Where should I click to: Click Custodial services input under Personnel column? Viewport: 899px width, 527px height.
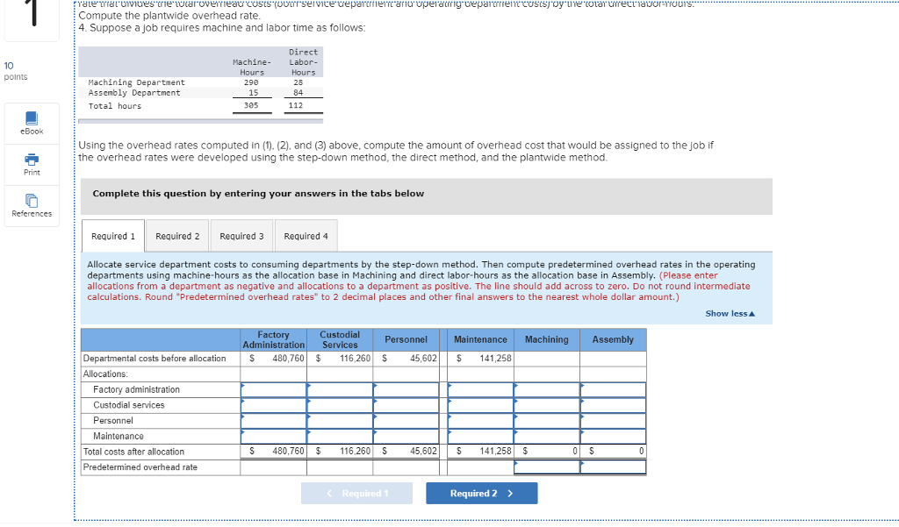pos(404,405)
